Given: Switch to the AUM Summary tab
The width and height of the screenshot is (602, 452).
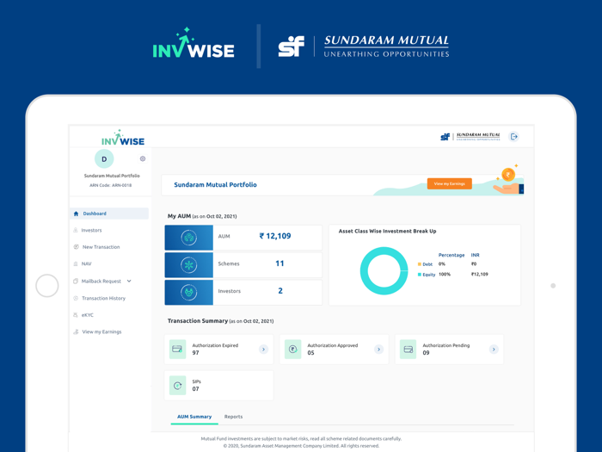Looking at the screenshot, I should 194,417.
